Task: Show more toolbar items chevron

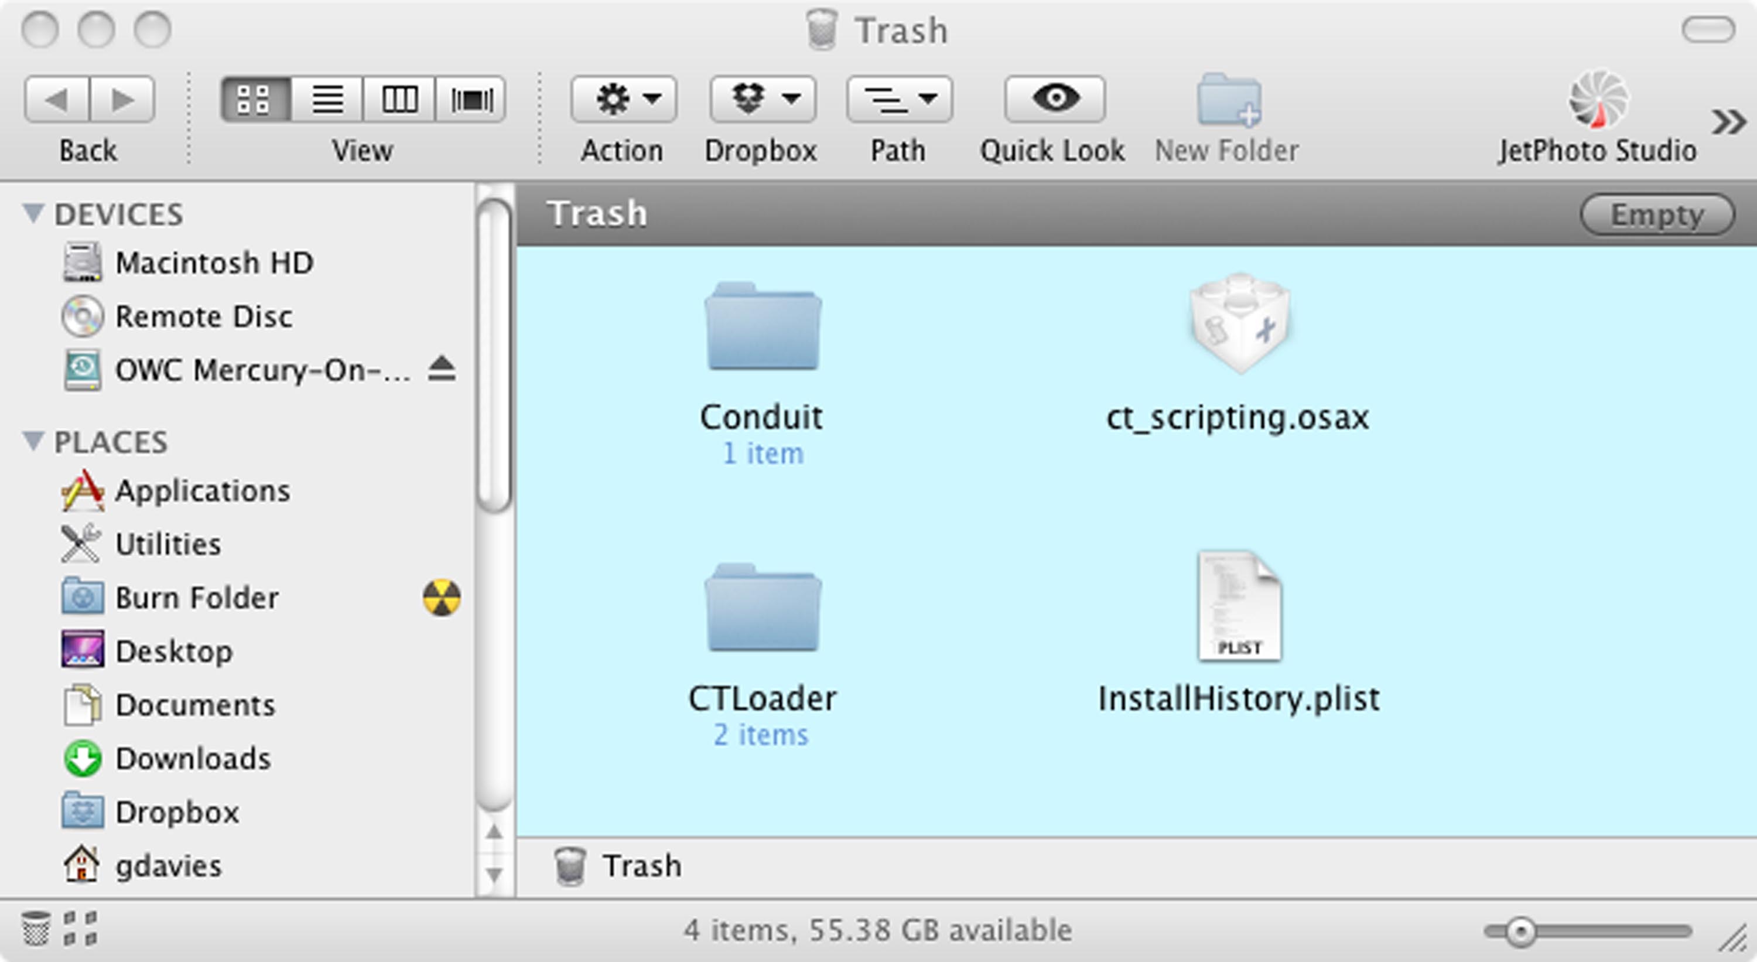Action: tap(1728, 122)
